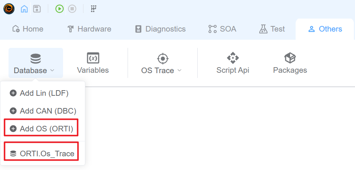Viewport: 355px width, 170px height.
Task: Expand the OS Trace dropdown
Action: click(162, 63)
